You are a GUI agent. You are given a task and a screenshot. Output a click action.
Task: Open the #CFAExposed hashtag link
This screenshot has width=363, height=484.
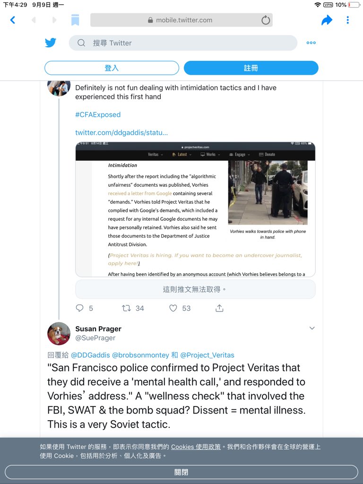coord(98,114)
